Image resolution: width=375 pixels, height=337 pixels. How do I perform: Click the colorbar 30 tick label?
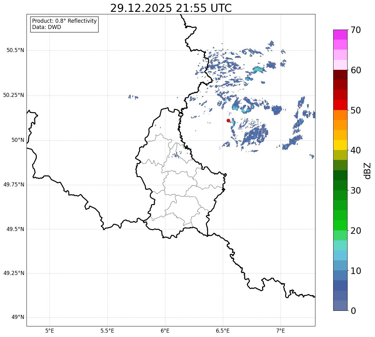pyautogui.click(x=356, y=190)
